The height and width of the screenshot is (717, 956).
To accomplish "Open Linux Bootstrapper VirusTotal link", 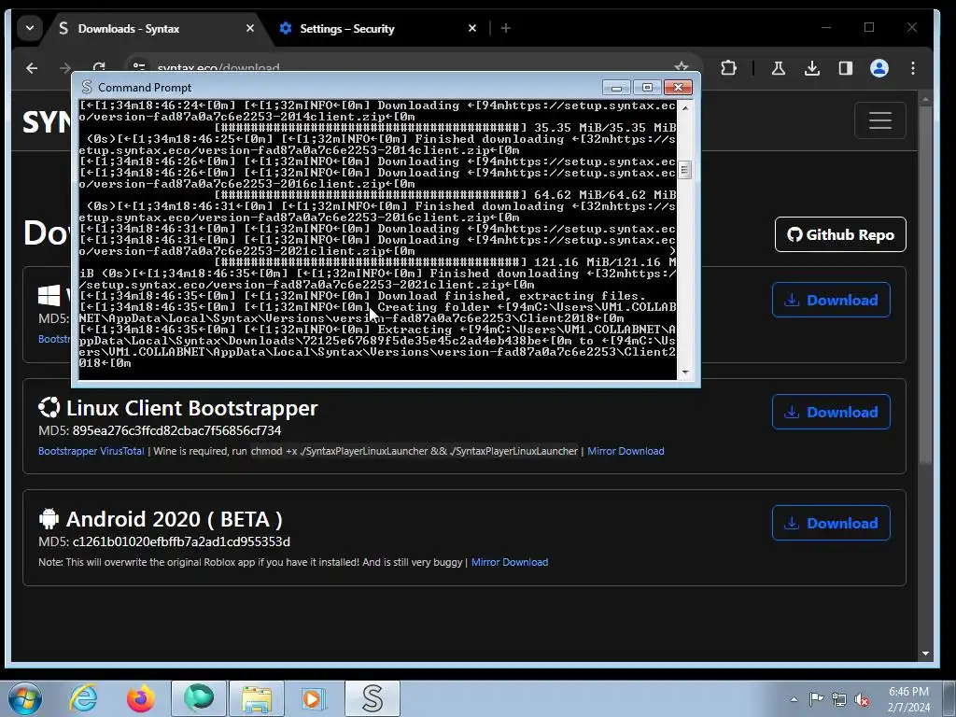I will point(91,451).
